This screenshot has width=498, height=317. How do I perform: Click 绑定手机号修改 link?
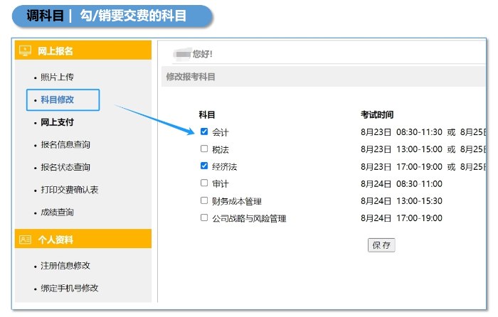point(70,289)
